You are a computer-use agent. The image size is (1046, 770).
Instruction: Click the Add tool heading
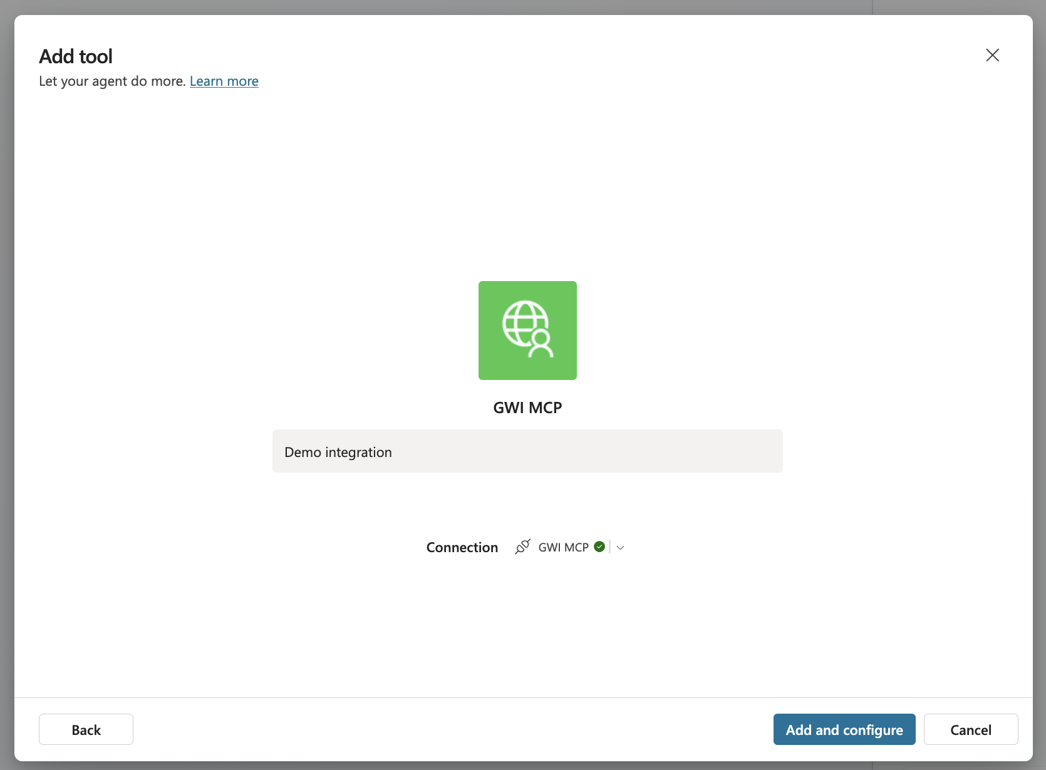[x=76, y=56]
